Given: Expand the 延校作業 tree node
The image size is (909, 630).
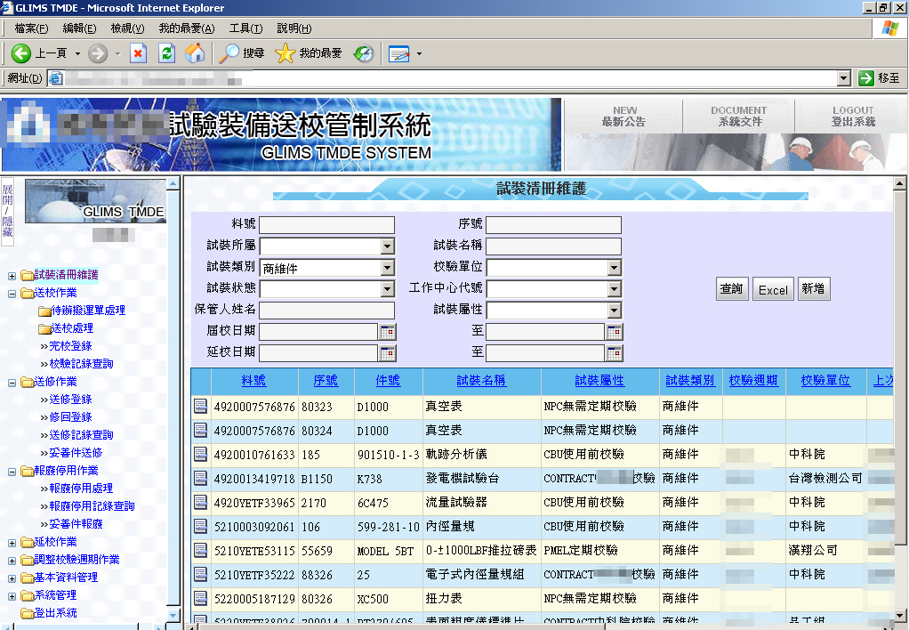Looking at the screenshot, I should pyautogui.click(x=12, y=542).
